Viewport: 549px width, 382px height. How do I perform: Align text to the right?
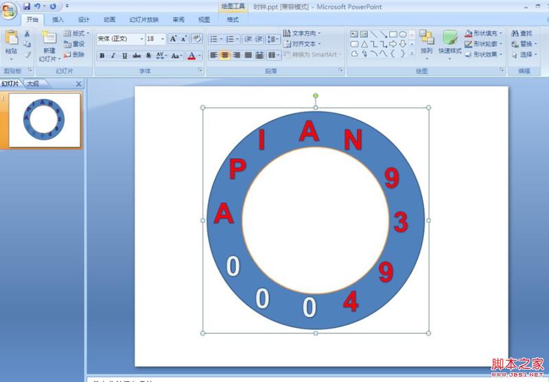[237, 55]
